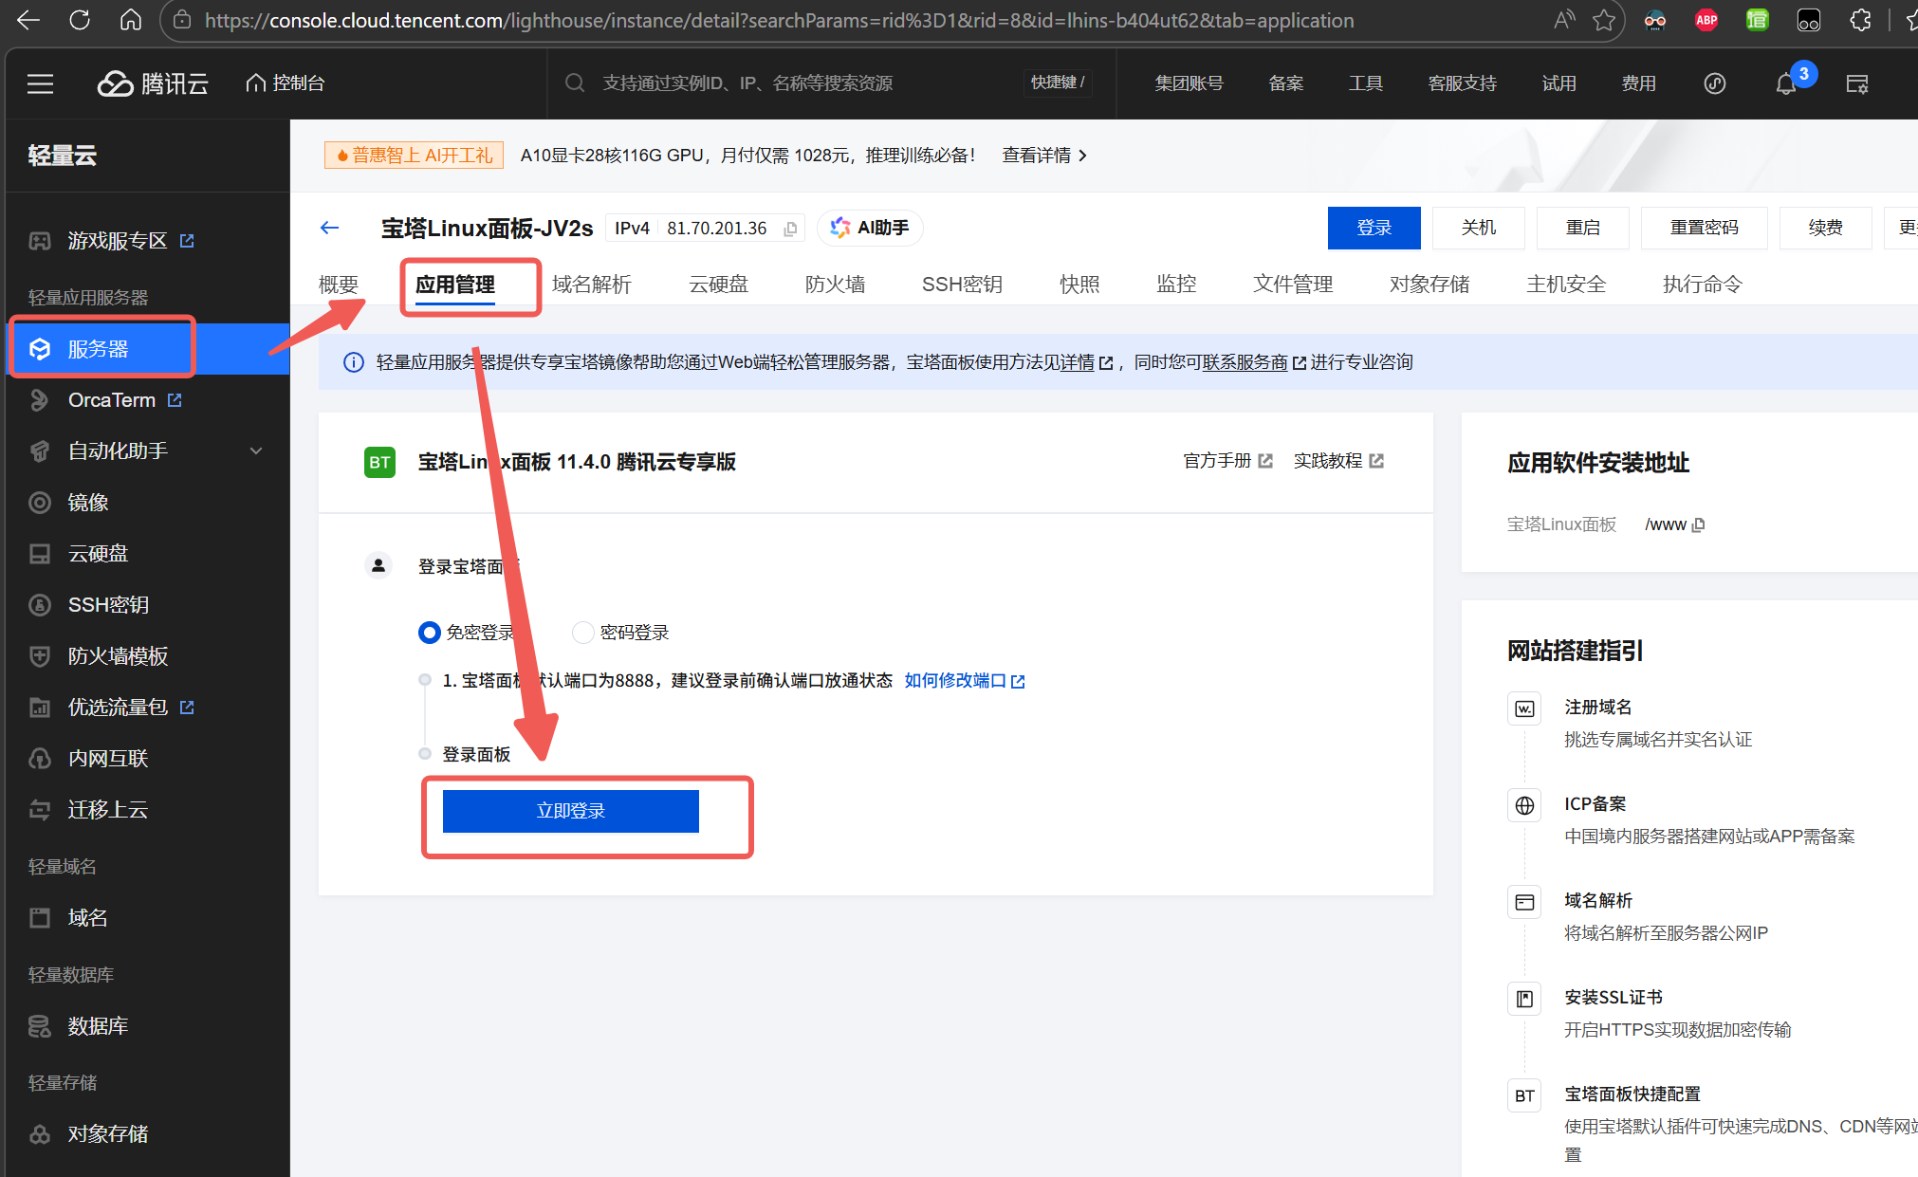Click the 立即登录 button

click(570, 811)
